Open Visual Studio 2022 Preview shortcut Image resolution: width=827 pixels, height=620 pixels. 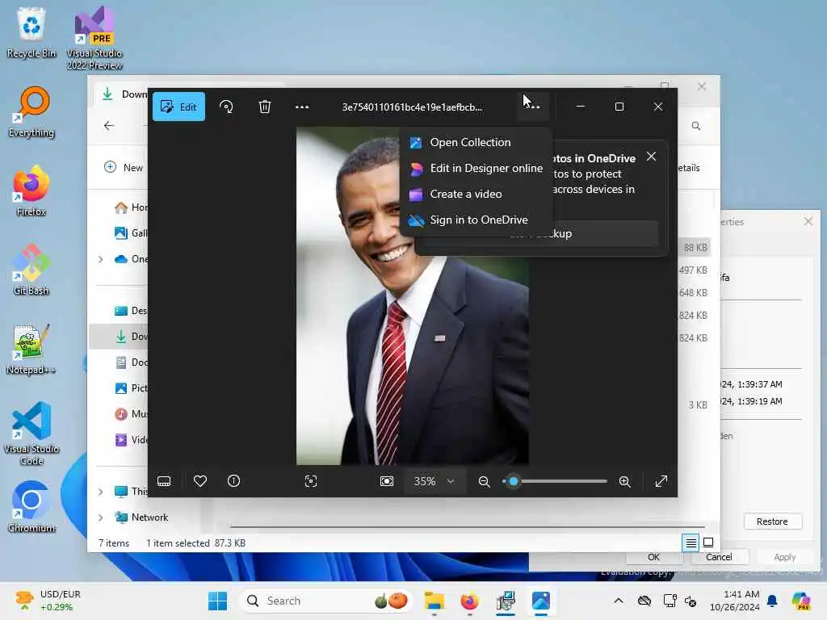coord(94,38)
